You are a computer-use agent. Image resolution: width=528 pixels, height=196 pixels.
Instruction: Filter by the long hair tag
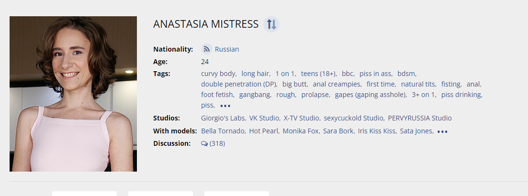point(255,74)
